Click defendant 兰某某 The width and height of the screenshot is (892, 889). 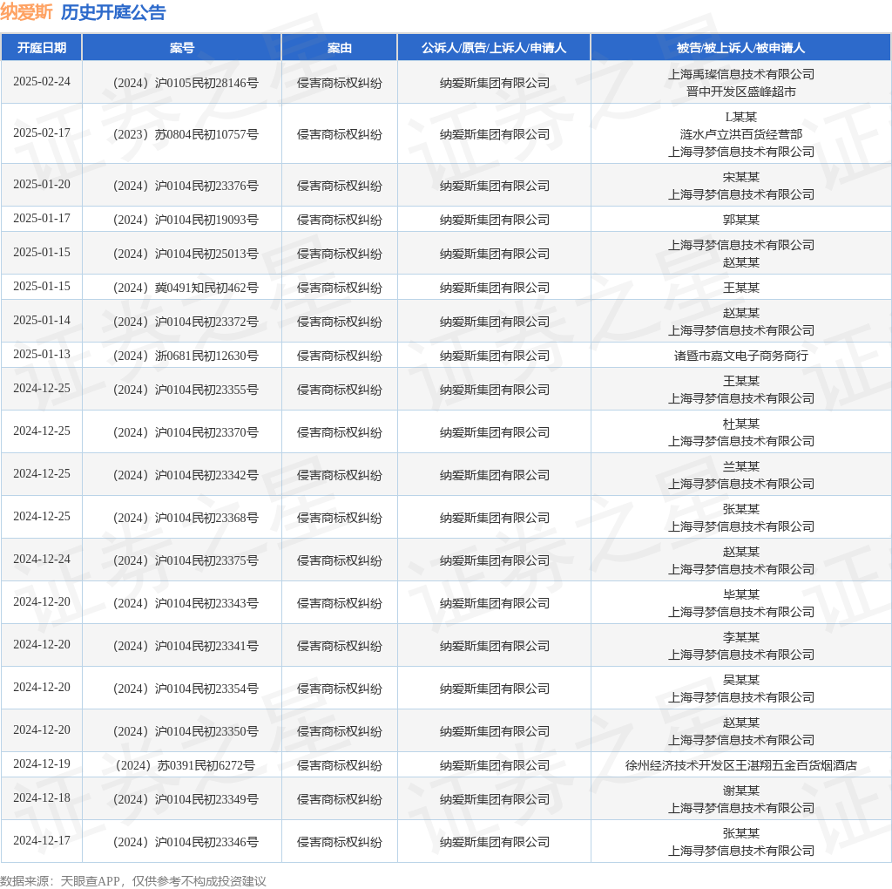(x=741, y=466)
